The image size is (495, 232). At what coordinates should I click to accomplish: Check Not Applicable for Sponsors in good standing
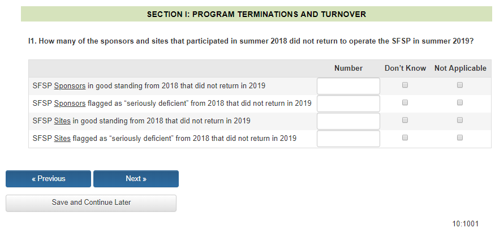point(460,85)
